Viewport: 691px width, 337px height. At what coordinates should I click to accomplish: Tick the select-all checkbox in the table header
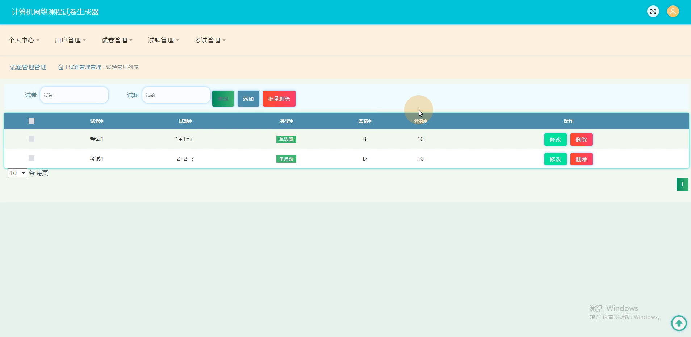[x=32, y=121]
